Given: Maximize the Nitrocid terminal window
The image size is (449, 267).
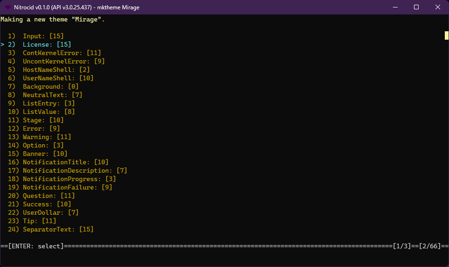Looking at the screenshot, I should click(416, 7).
